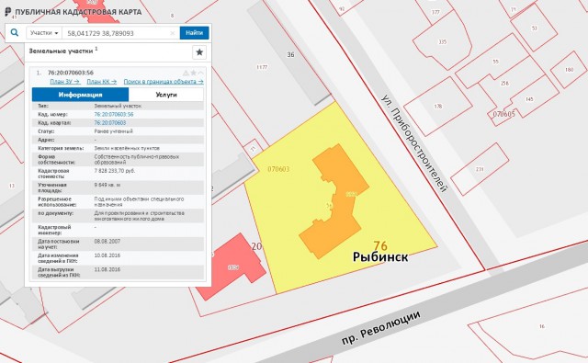Click the warning triangle icon on parcel card
The width and height of the screenshot is (588, 363).
pos(186,73)
